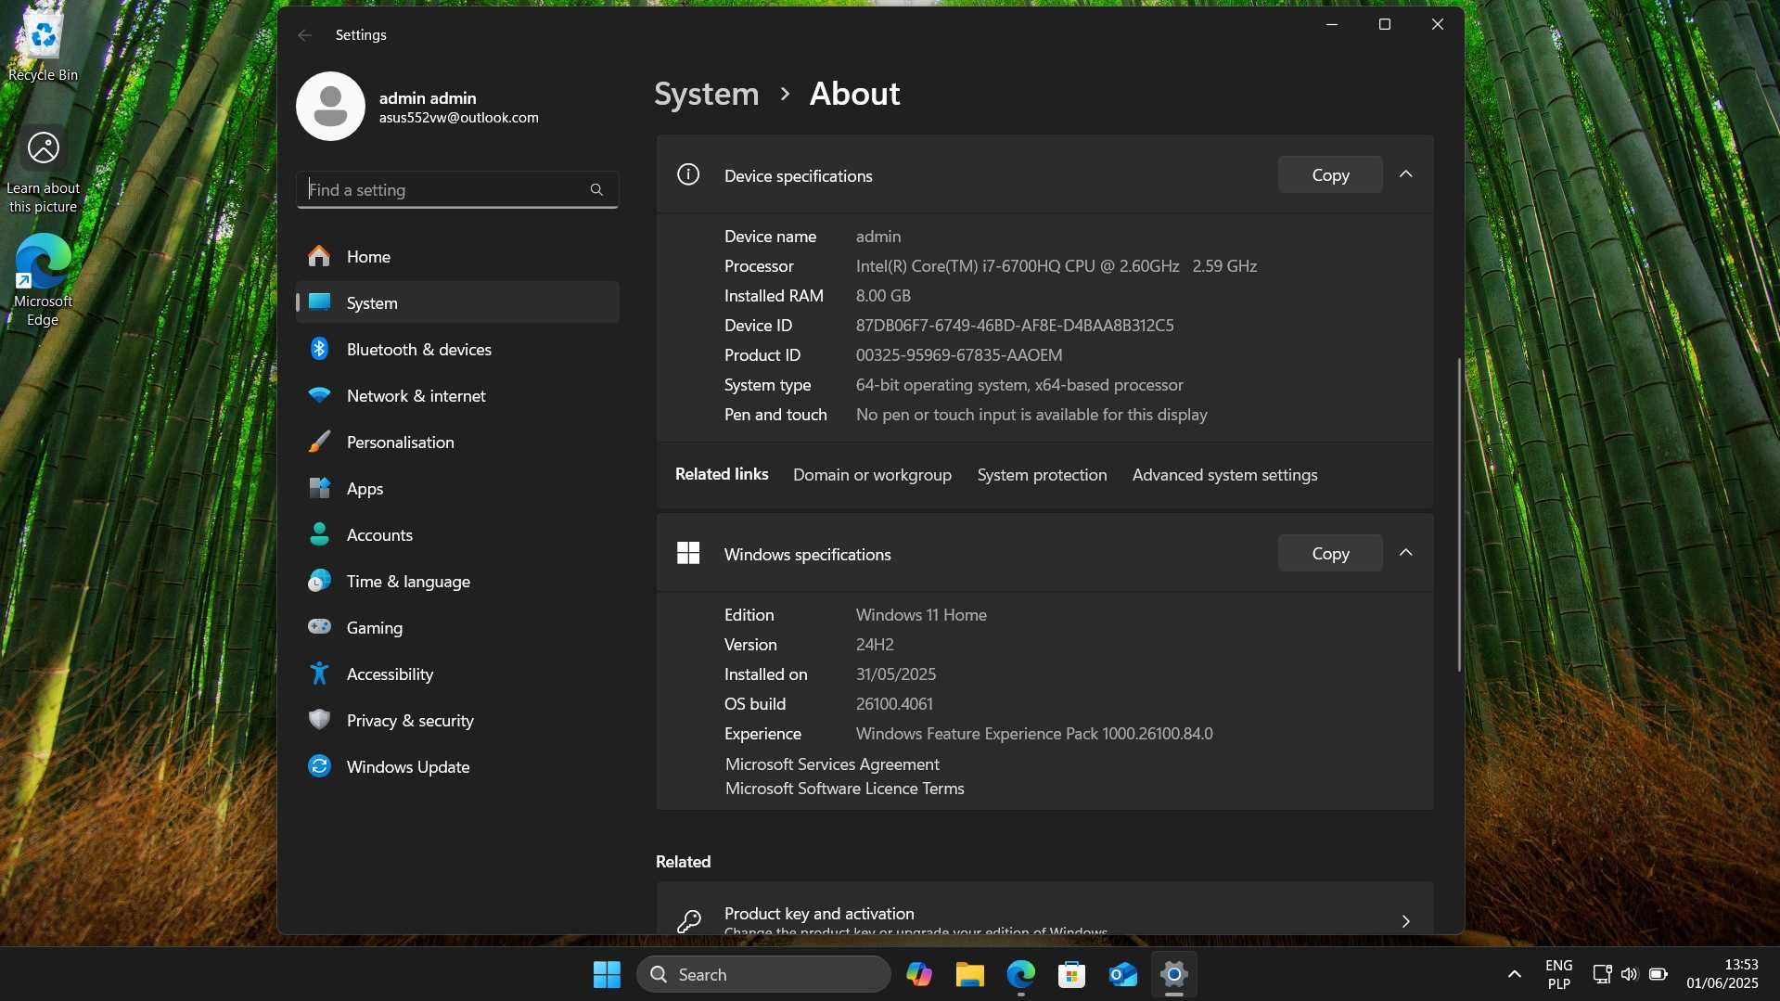Screen dimensions: 1780x1001
Task: Open Microsoft Store from the taskbar
Action: click(x=1072, y=974)
